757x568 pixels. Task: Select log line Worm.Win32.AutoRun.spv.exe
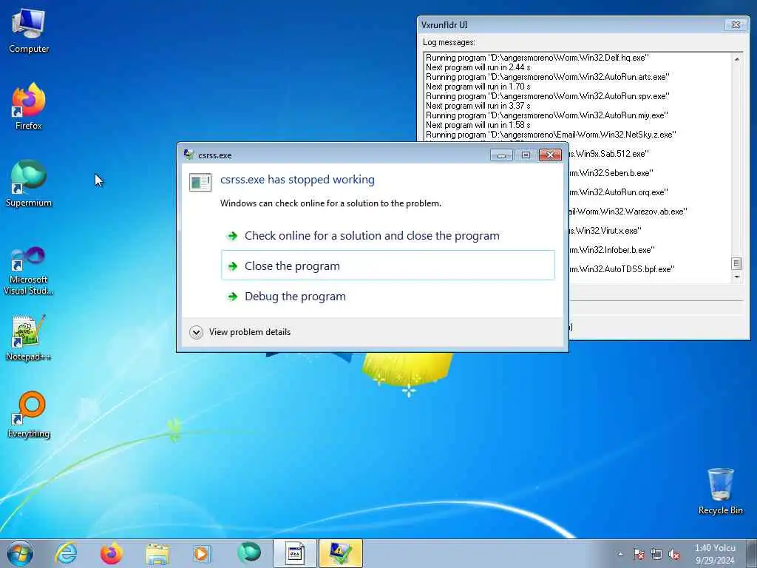click(548, 96)
